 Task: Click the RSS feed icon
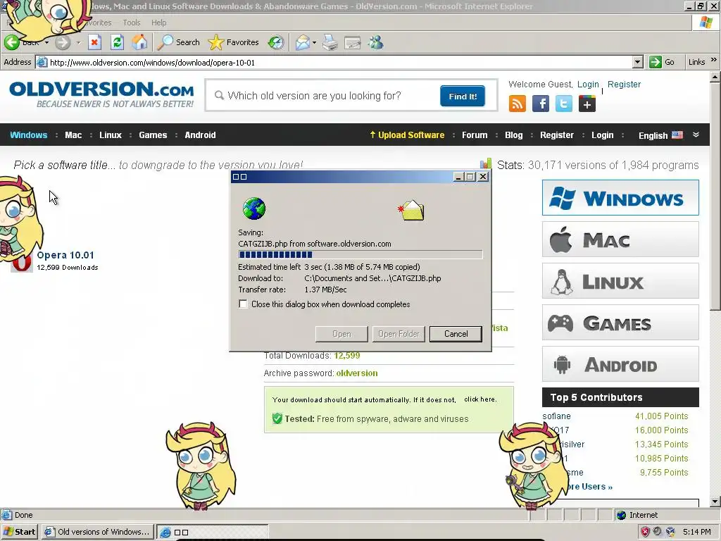tap(518, 104)
